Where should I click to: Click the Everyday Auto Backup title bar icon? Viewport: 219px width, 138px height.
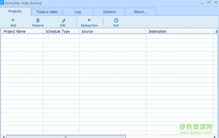pyautogui.click(x=2, y=3)
